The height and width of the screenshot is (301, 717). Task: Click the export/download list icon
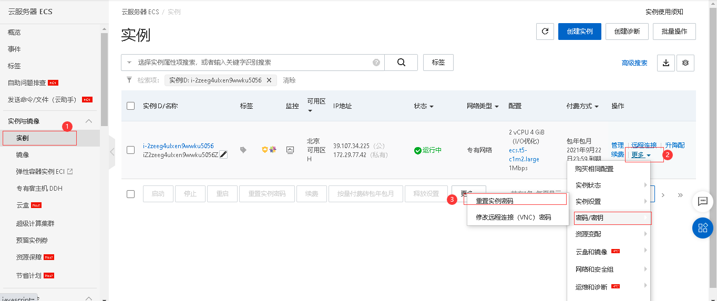pos(666,63)
